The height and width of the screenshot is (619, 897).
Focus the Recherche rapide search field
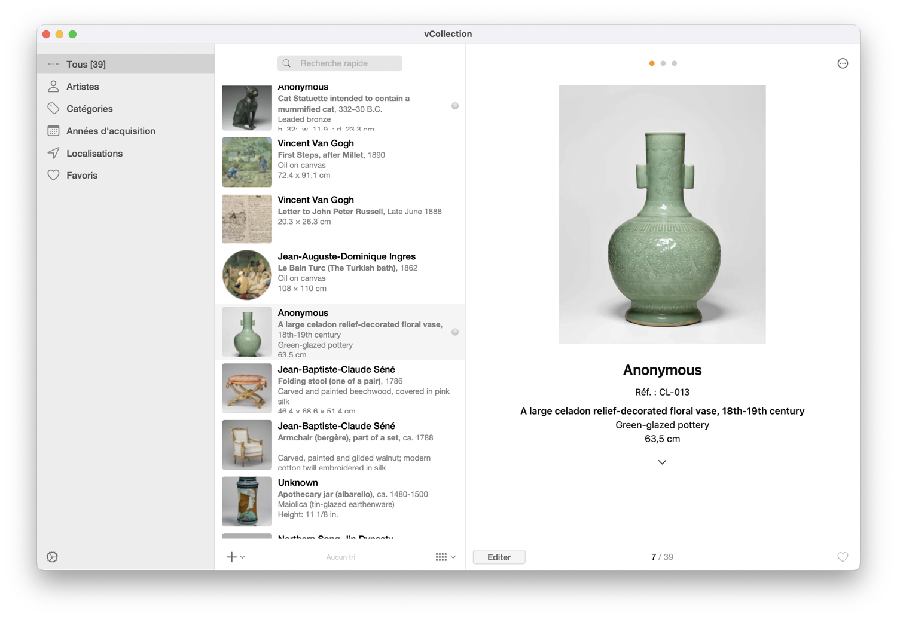click(340, 63)
